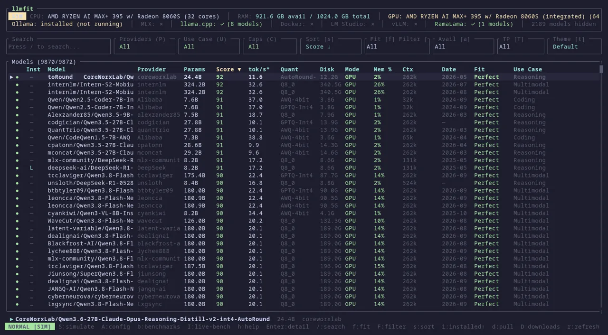
Task: Click the b:benchmarks shortcut hint
Action: point(159,327)
